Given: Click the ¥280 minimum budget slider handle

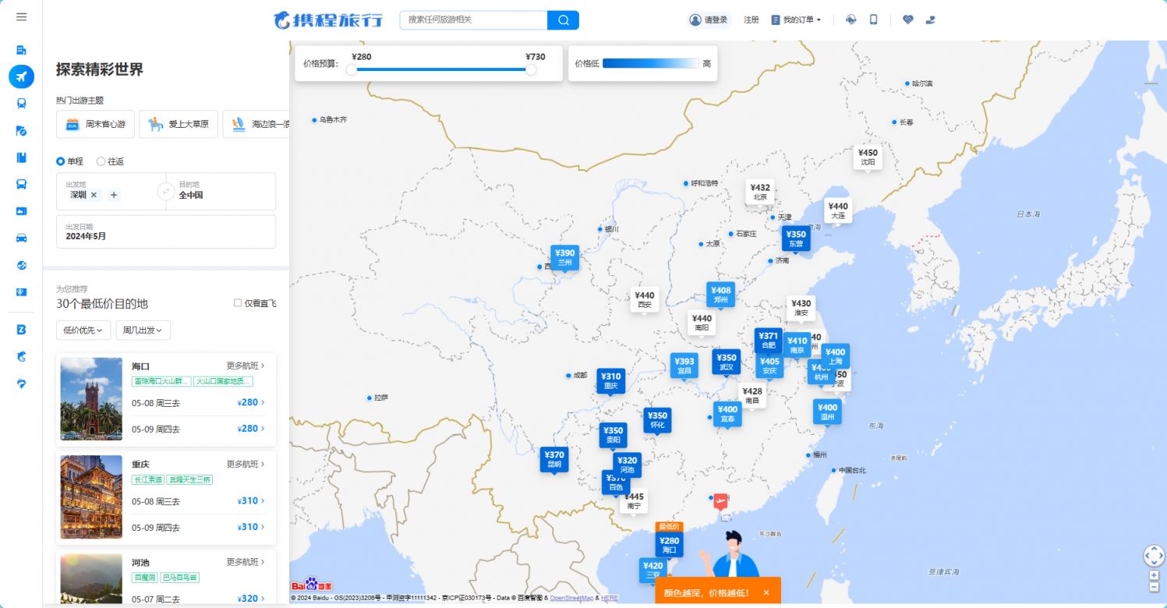Looking at the screenshot, I should click(x=352, y=69).
